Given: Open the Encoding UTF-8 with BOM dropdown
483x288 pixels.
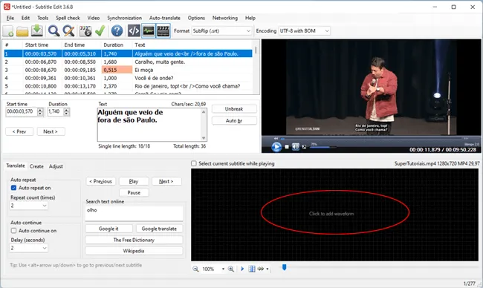Looking at the screenshot, I should point(305,30).
